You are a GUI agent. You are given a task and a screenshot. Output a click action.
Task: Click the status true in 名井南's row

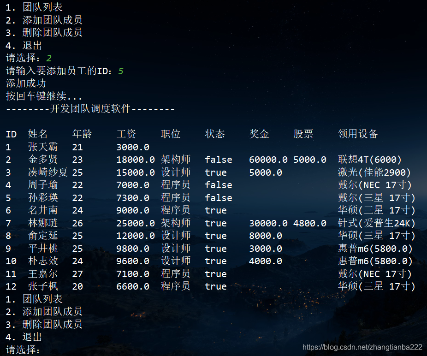click(x=216, y=210)
